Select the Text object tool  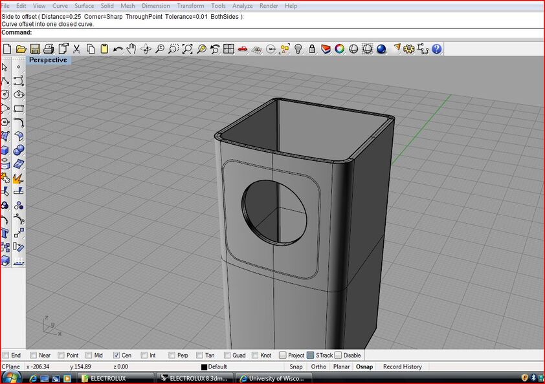pyautogui.click(x=5, y=233)
